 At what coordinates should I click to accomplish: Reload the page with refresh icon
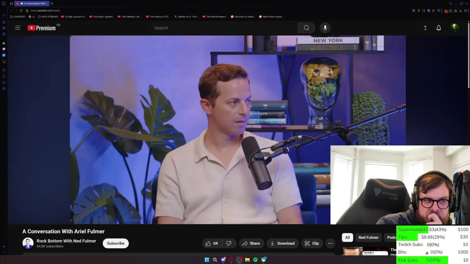(x=21, y=11)
